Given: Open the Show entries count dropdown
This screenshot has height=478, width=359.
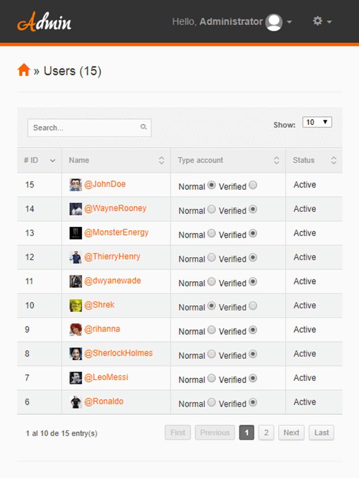Looking at the screenshot, I should pyautogui.click(x=317, y=122).
